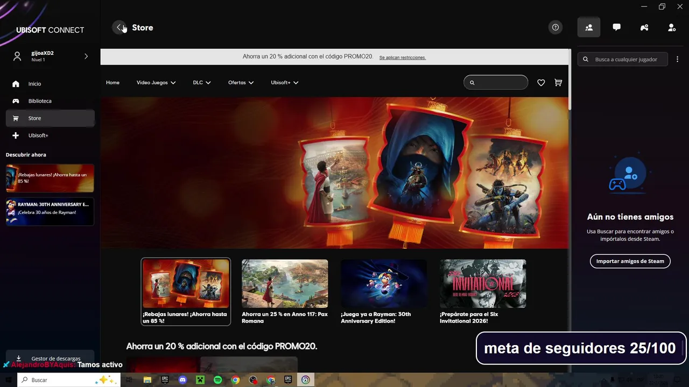The image size is (689, 387).
Task: Click the Windows Start button
Action: [9, 380]
